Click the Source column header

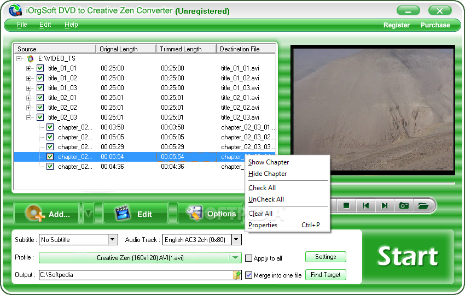point(55,49)
